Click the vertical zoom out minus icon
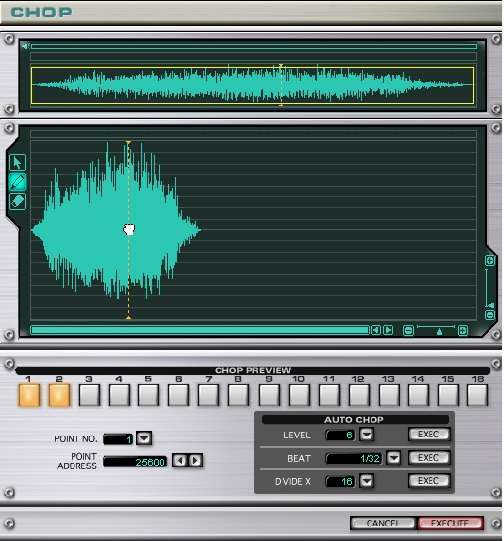504x541 pixels. [x=489, y=315]
